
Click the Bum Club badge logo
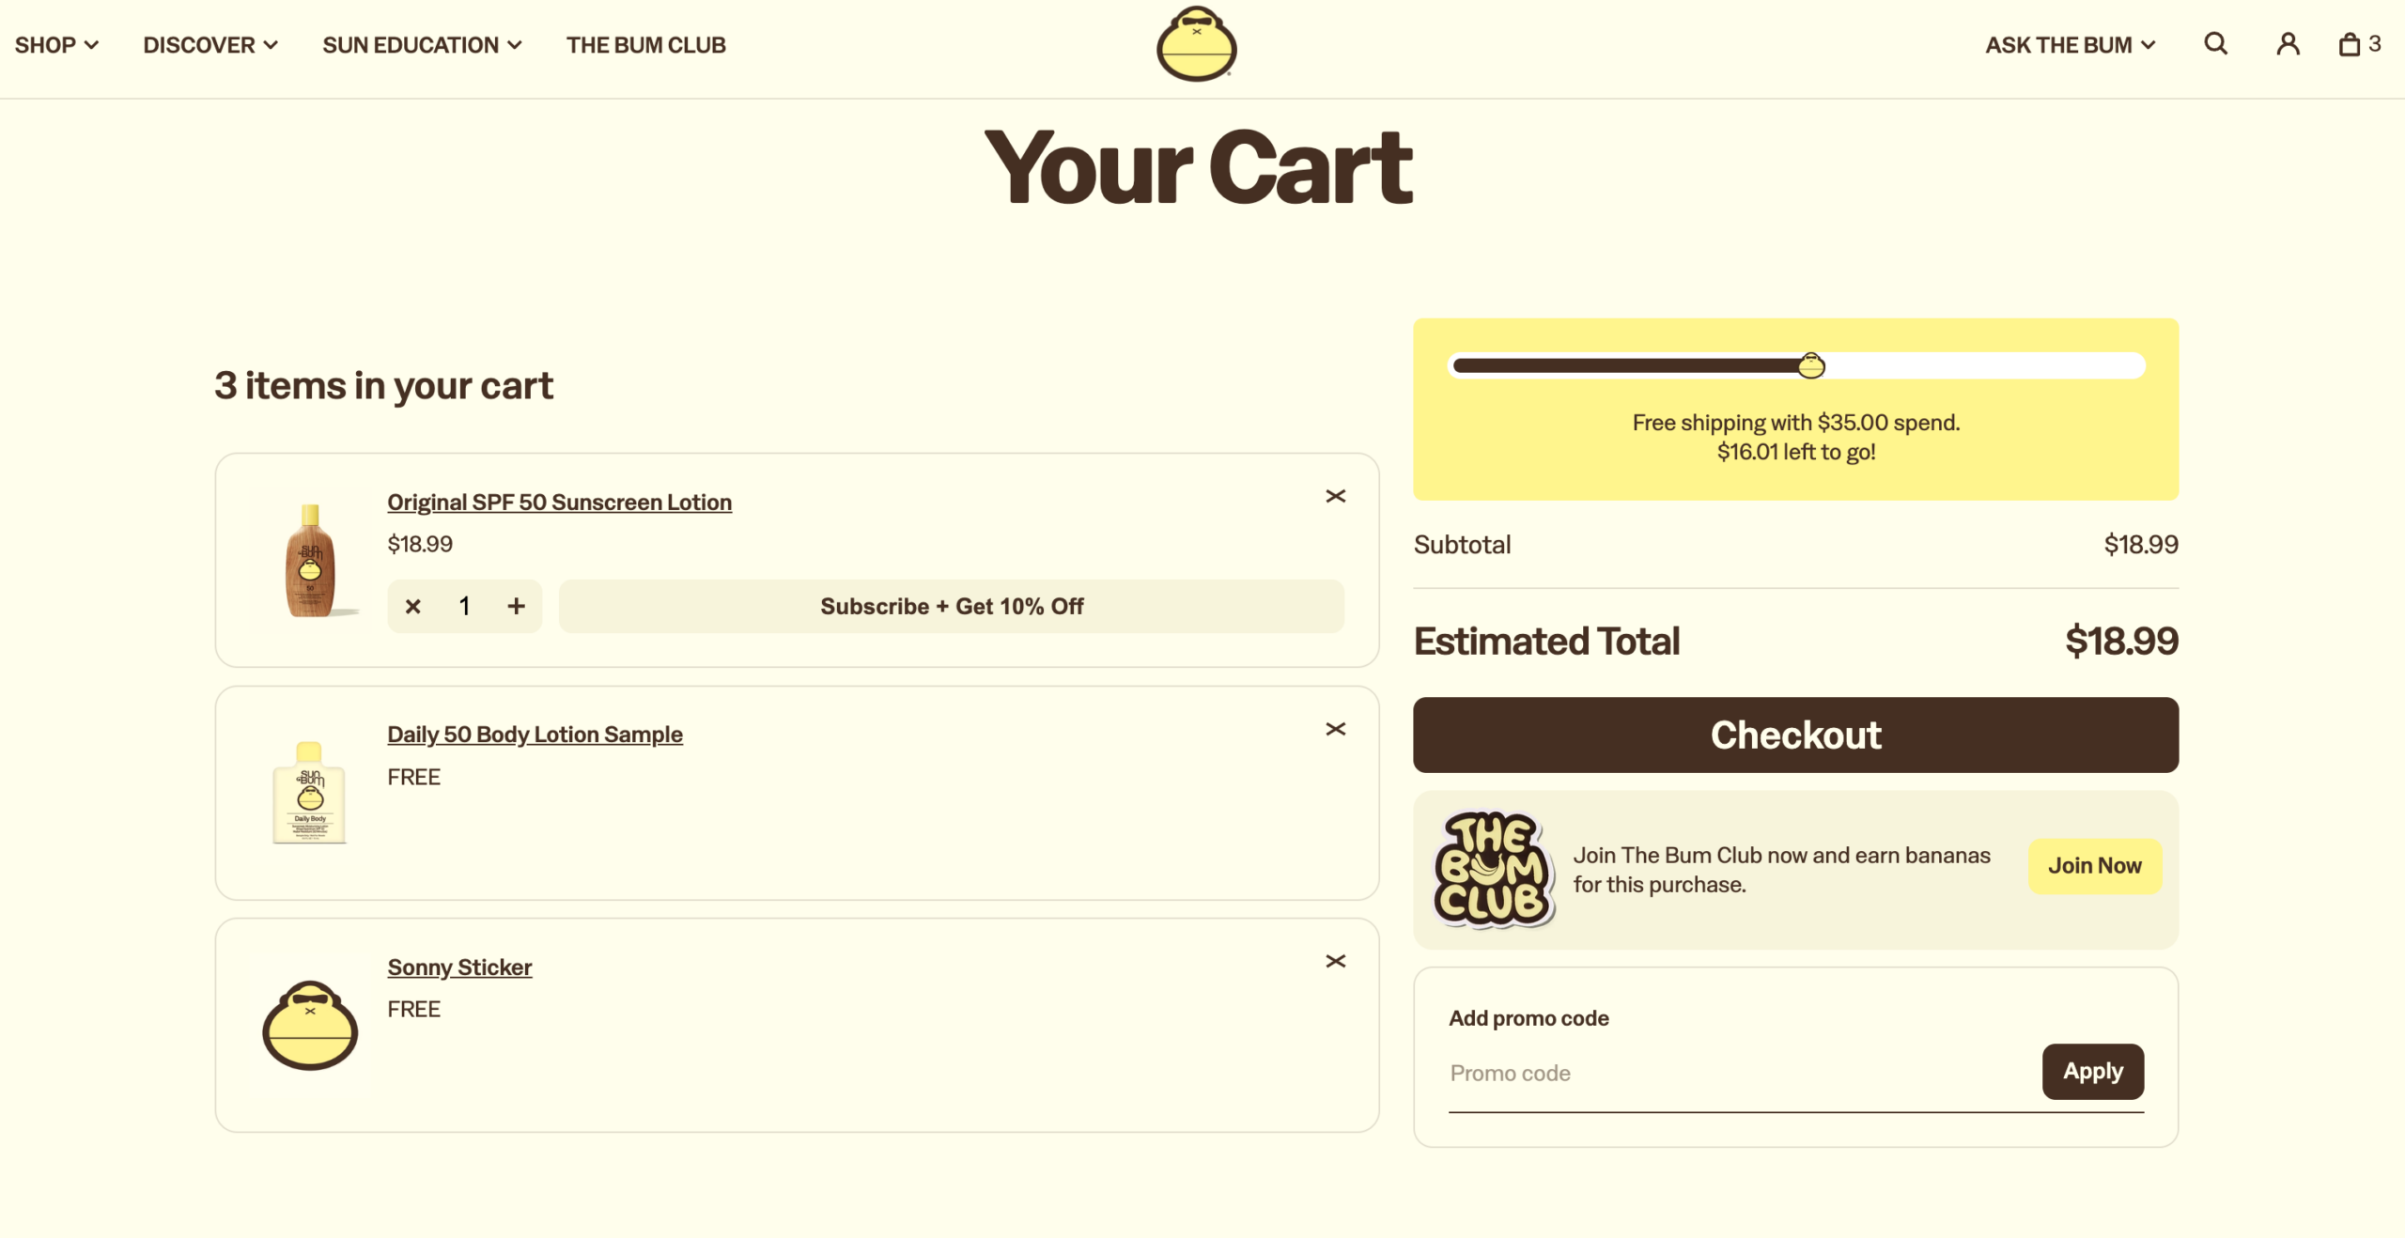pyautogui.click(x=1494, y=870)
